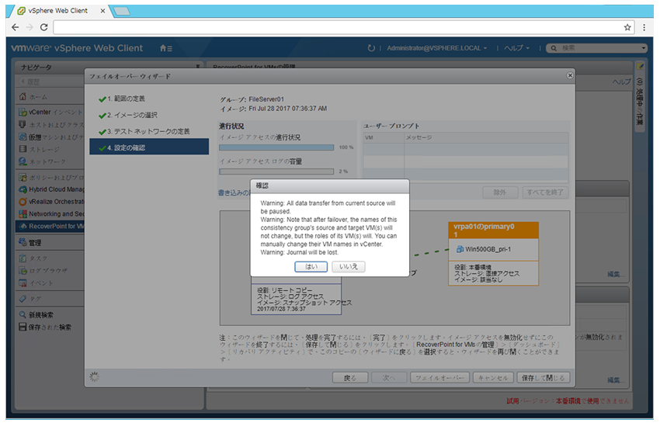The height and width of the screenshot is (423, 660).
Task: Open the vSphere home menu icon
Action: (x=166, y=48)
